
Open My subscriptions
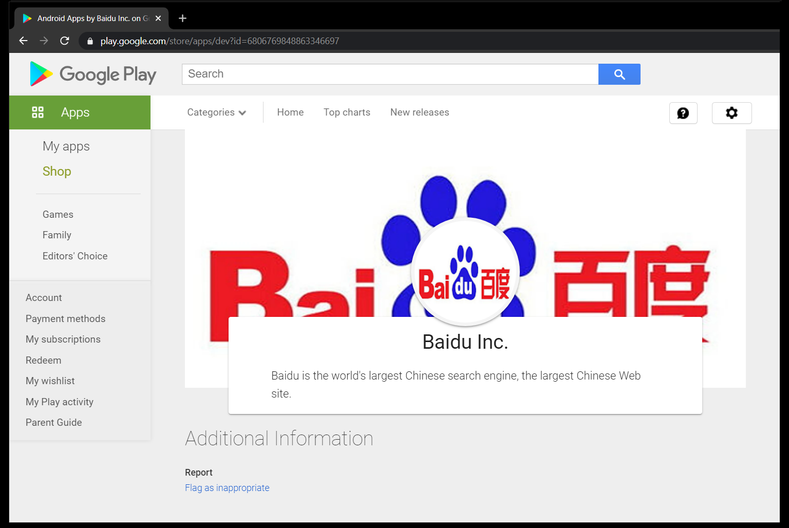(63, 339)
